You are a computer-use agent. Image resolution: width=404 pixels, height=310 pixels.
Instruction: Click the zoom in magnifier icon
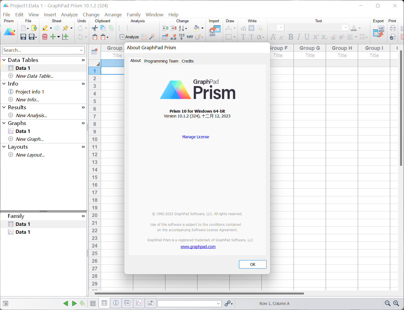(x=396, y=303)
